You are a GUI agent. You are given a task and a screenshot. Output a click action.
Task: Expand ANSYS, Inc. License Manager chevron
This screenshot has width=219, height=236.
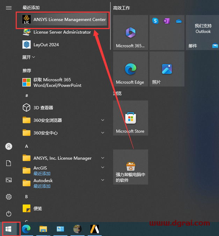pos(103,158)
